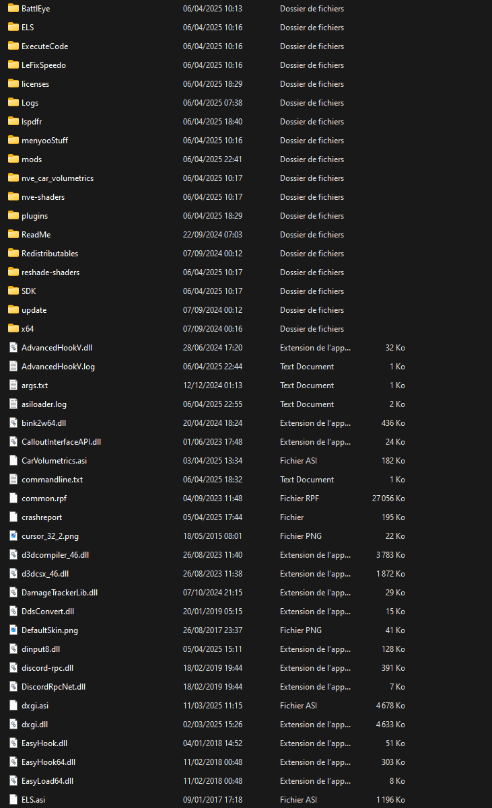Select the file named EasyHook64.dll
The width and height of the screenshot is (492, 808).
tap(48, 762)
